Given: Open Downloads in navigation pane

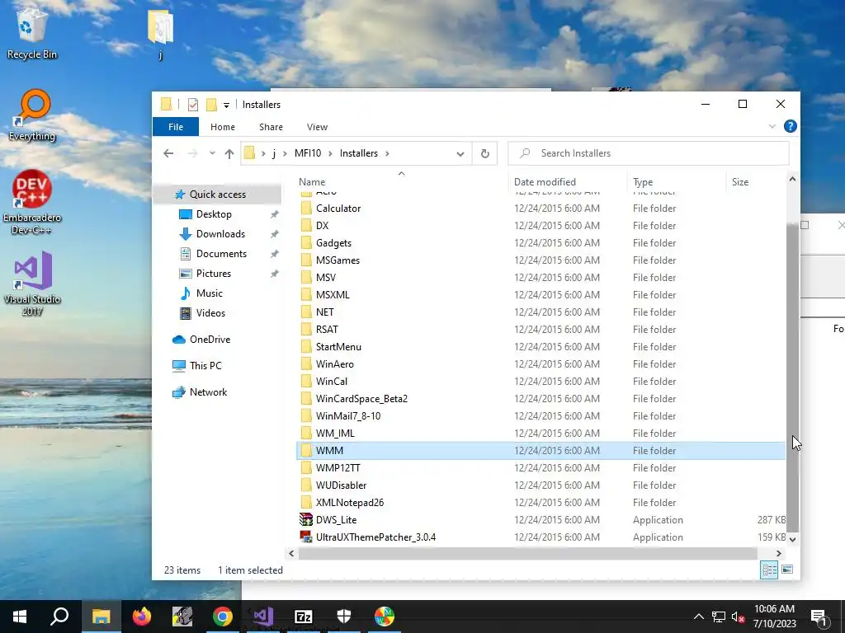Looking at the screenshot, I should click(220, 234).
